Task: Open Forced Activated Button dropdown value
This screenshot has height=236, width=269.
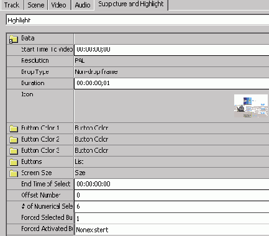Action: [171, 230]
